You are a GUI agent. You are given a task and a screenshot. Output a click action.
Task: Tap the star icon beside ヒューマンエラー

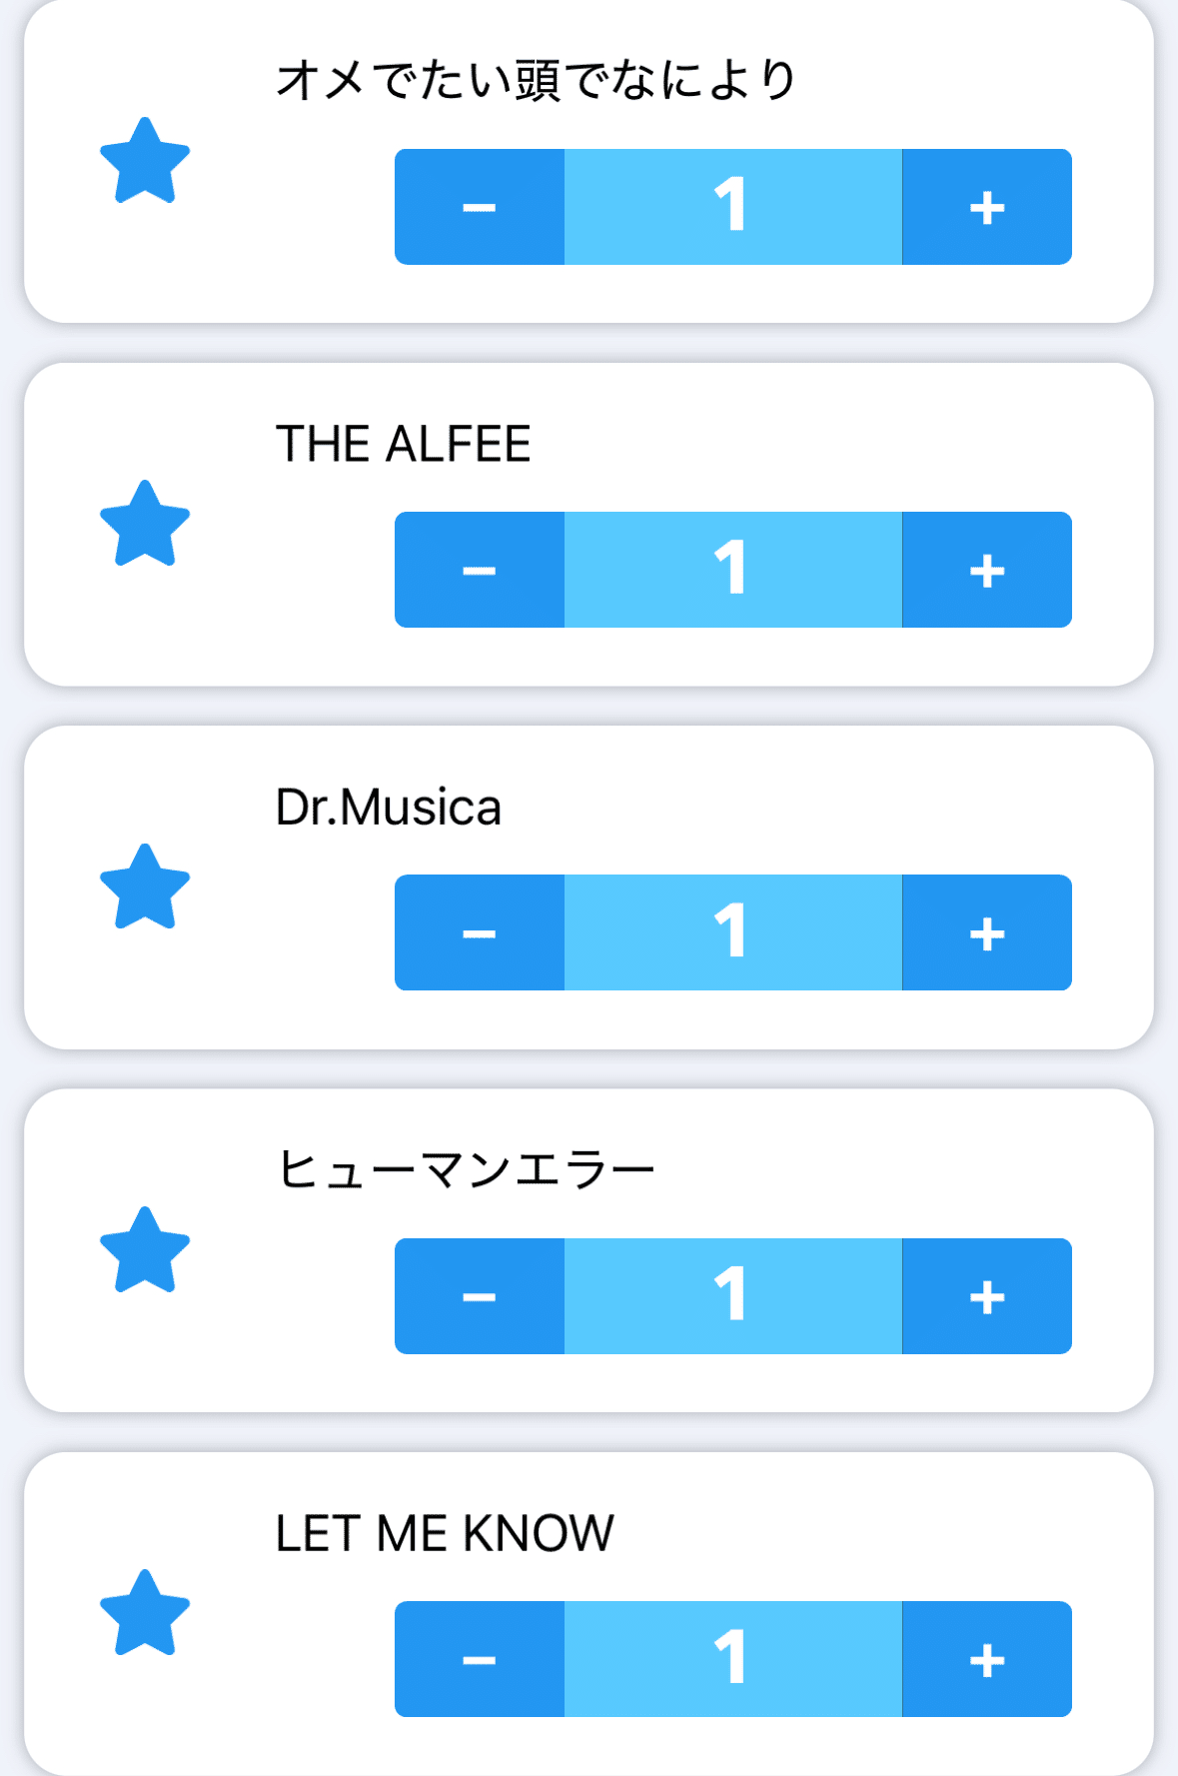click(145, 1250)
